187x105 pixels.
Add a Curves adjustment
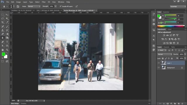point(171,35)
